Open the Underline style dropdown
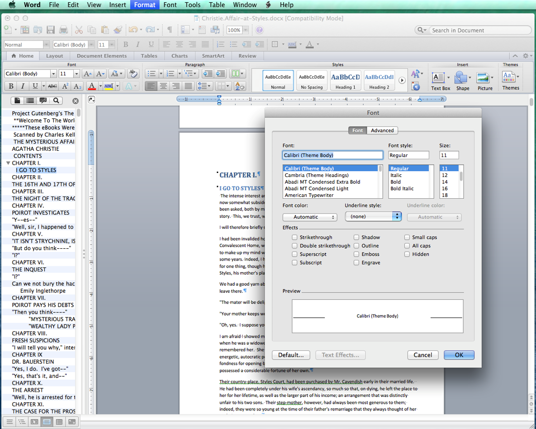This screenshot has width=536, height=429. pos(373,216)
